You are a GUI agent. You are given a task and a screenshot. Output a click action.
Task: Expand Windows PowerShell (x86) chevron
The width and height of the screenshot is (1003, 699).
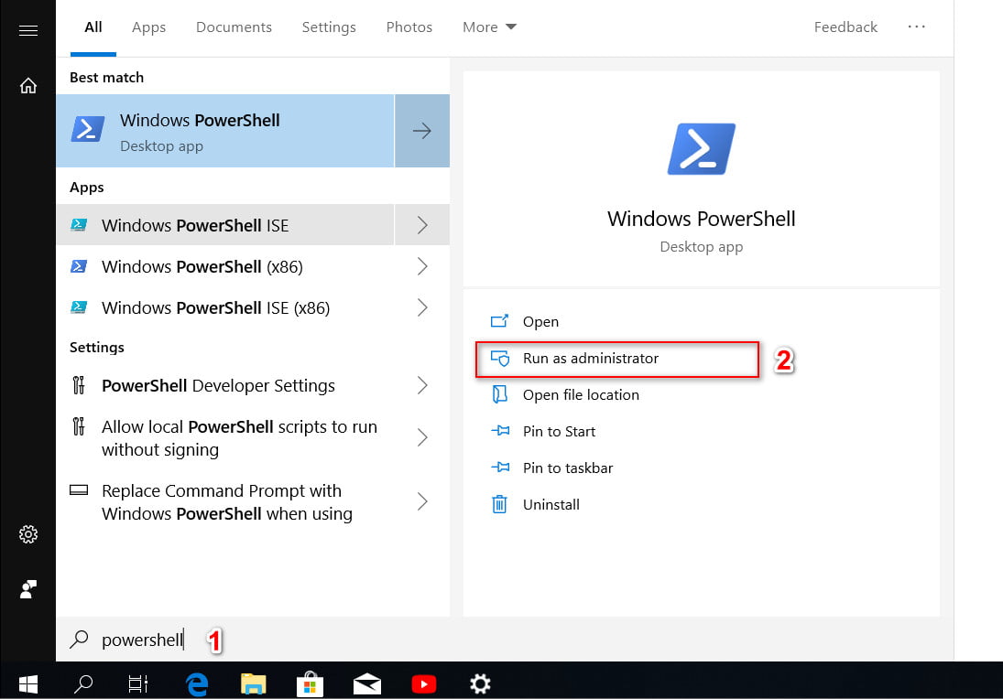point(422,266)
